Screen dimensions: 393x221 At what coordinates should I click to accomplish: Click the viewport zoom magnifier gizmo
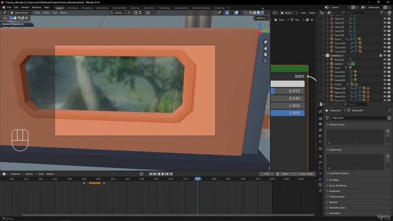265,42
